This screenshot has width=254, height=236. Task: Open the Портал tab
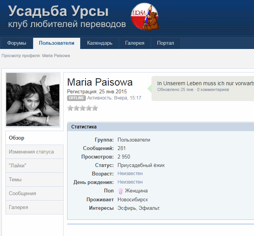pyautogui.click(x=166, y=43)
